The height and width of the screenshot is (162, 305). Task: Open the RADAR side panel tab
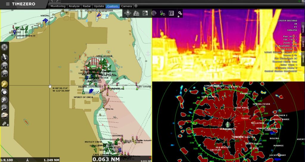[303, 59]
